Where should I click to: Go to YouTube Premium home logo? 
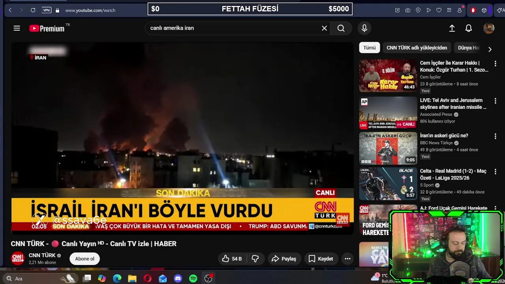tap(47, 28)
